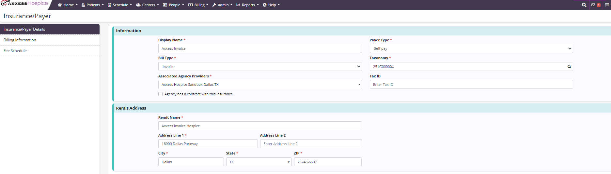Screen dimensions: 611x174
Task: Open the Patients menu
Action: pyautogui.click(x=93, y=5)
